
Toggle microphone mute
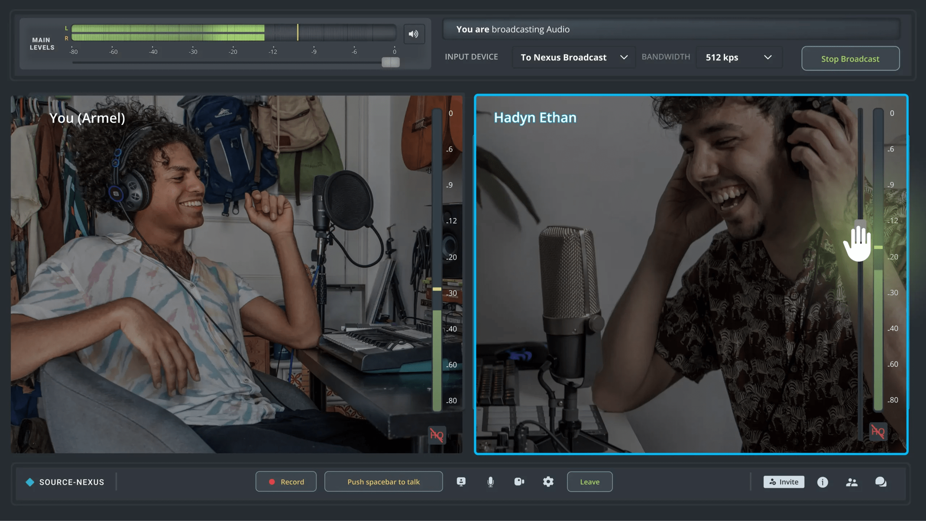coord(490,482)
